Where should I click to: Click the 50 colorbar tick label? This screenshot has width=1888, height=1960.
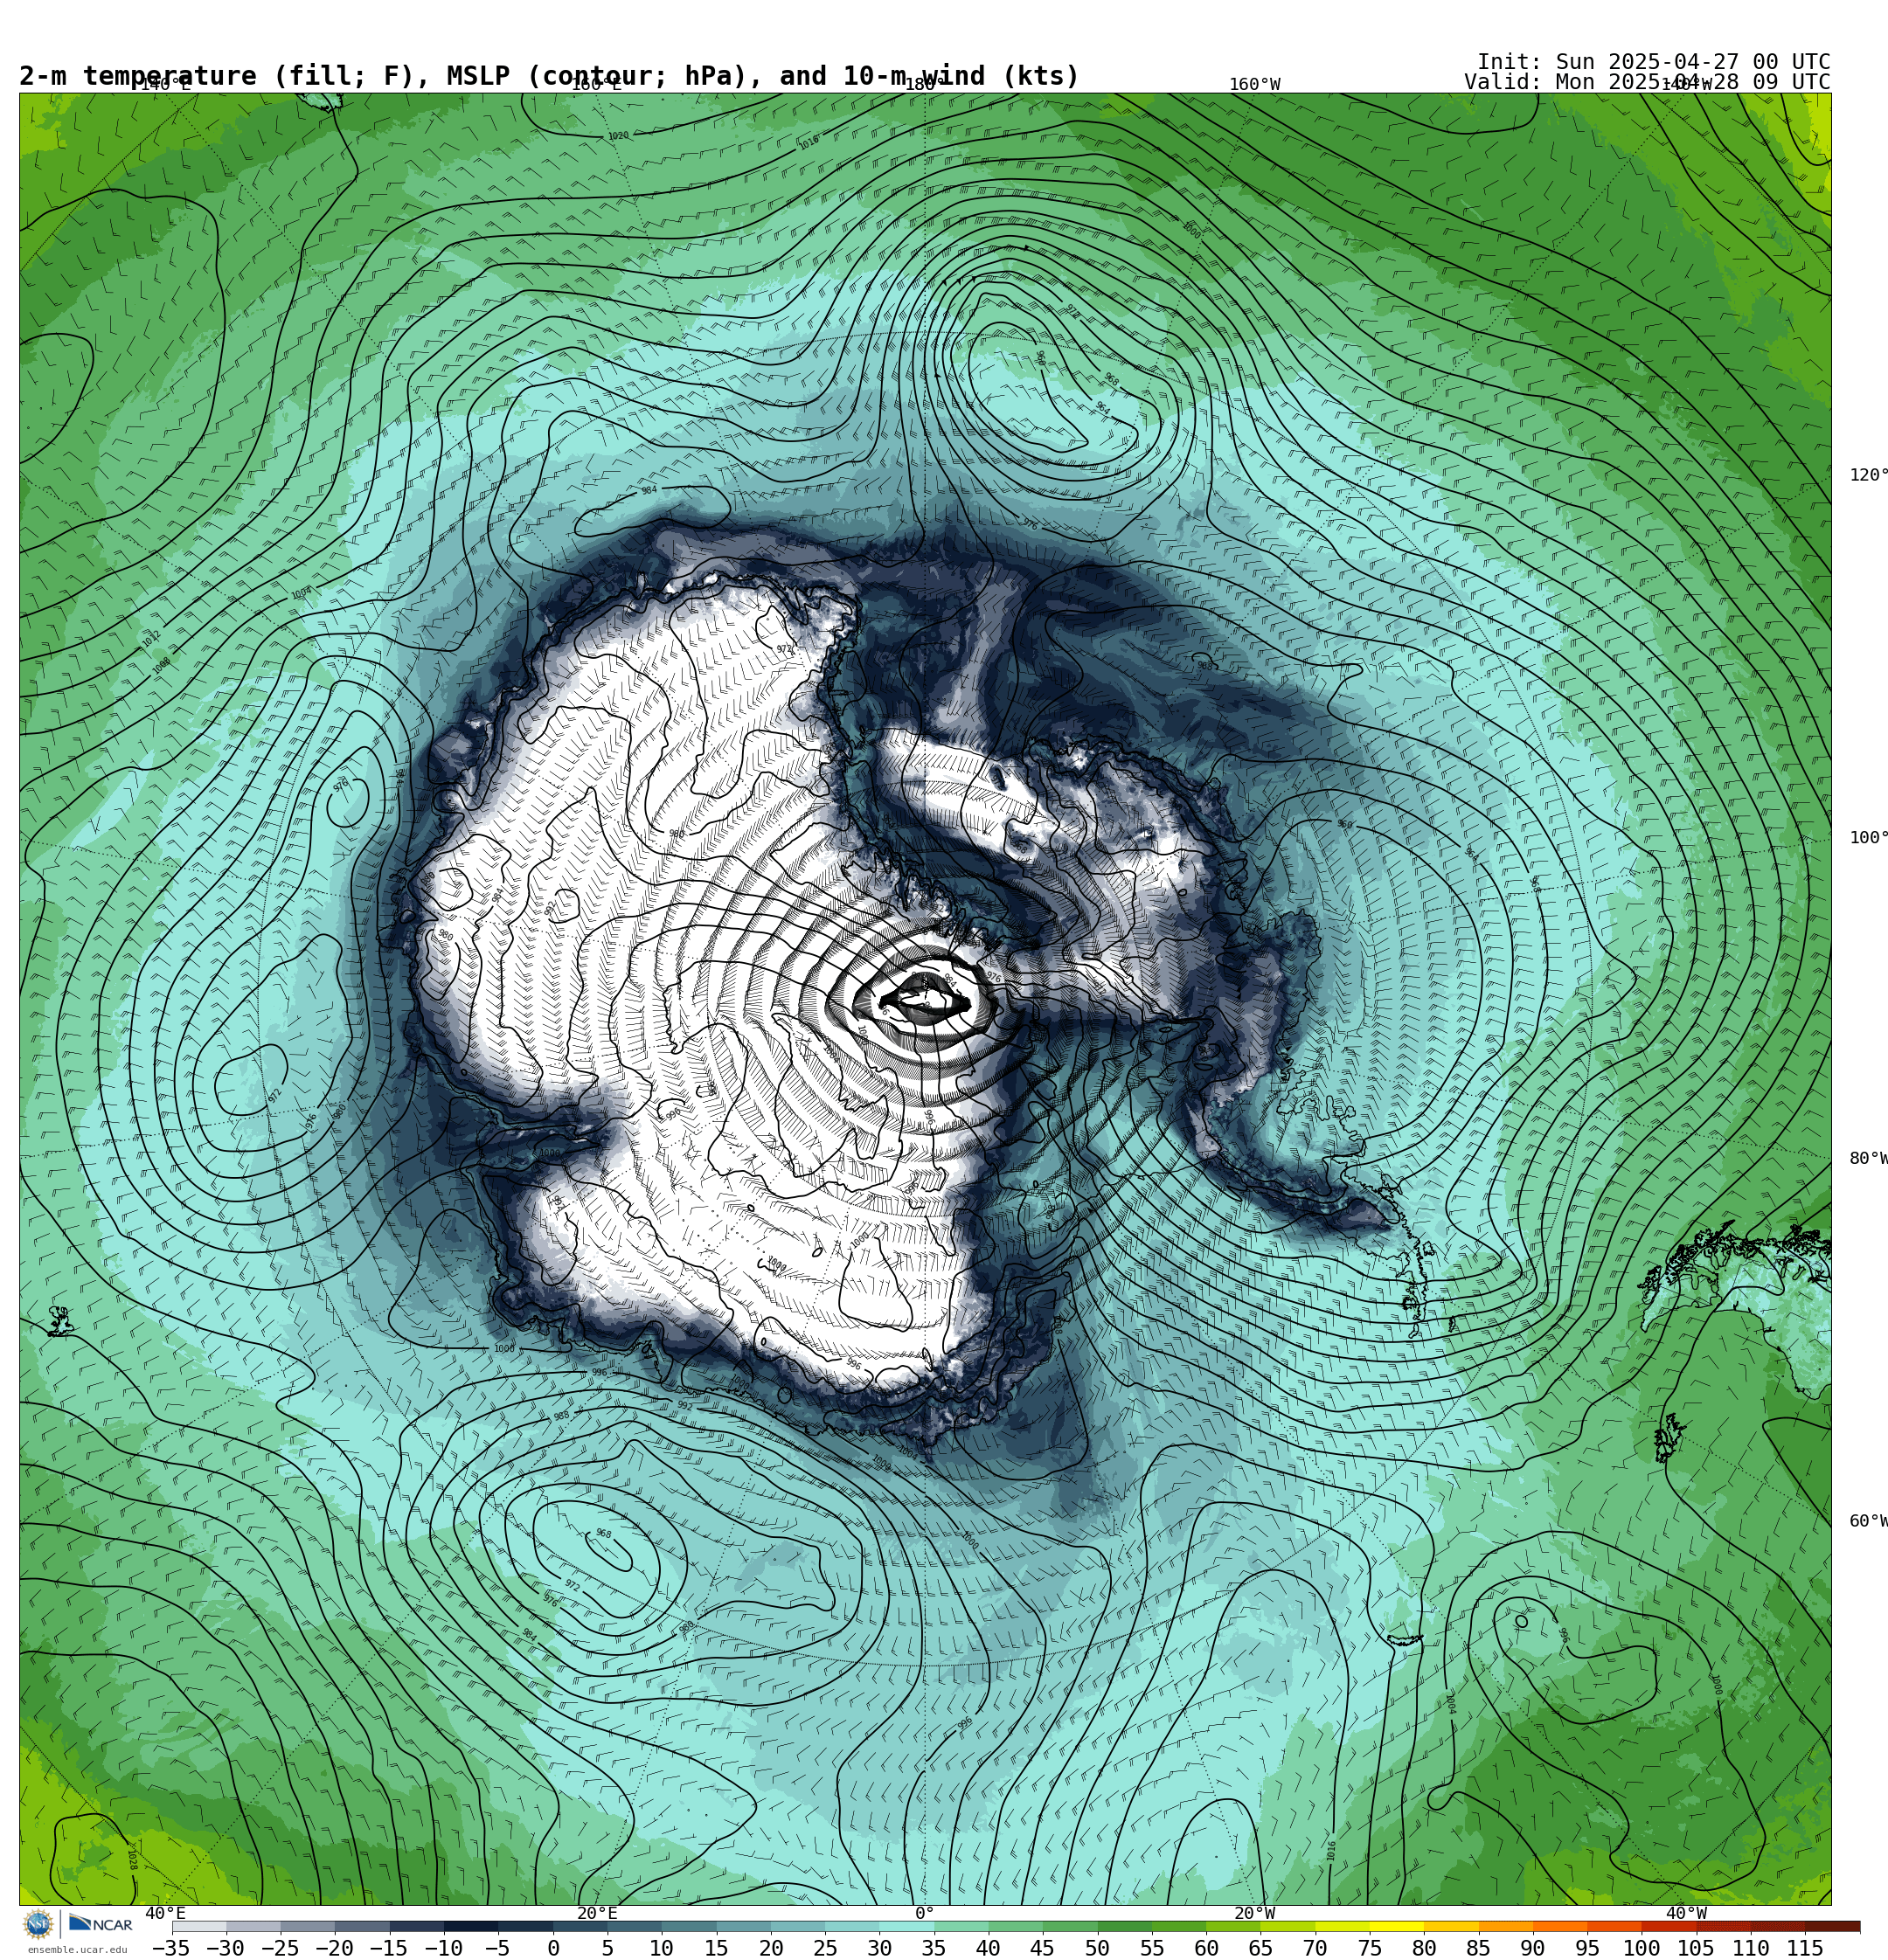[1098, 1948]
